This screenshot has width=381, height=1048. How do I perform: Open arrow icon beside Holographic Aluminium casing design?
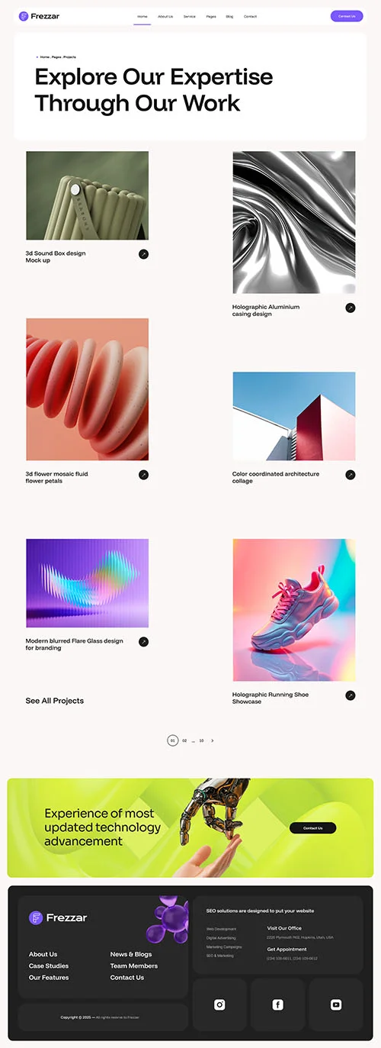(x=351, y=308)
